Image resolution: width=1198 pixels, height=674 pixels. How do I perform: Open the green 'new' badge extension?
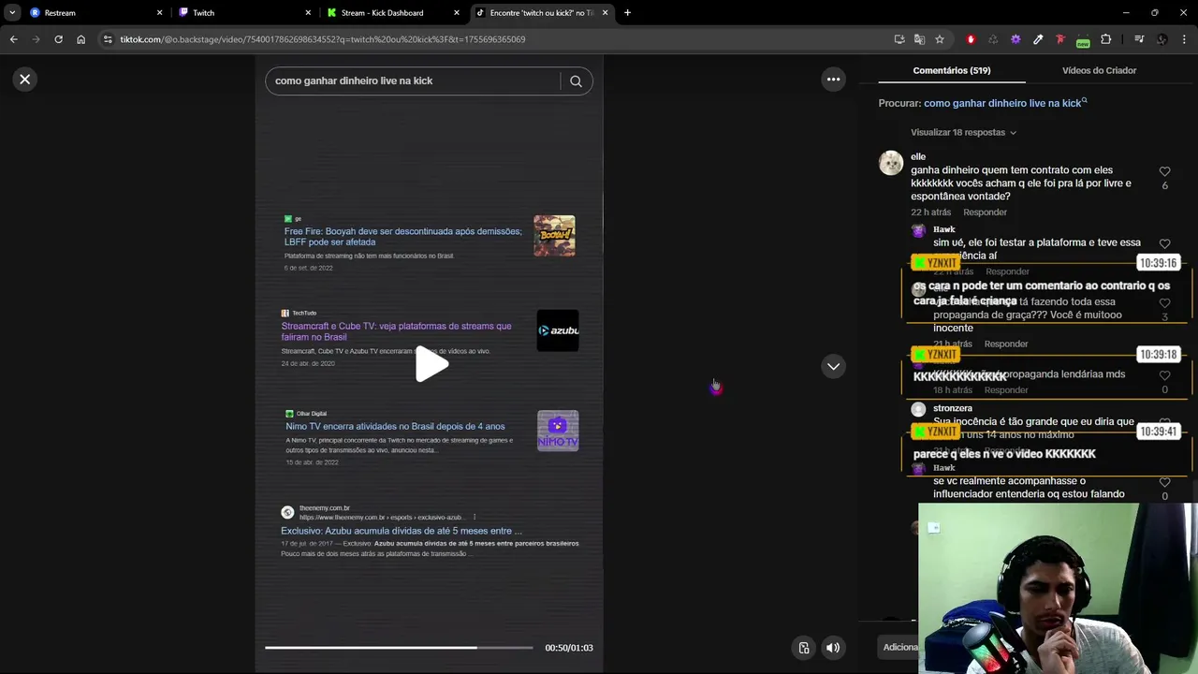pos(1083,40)
